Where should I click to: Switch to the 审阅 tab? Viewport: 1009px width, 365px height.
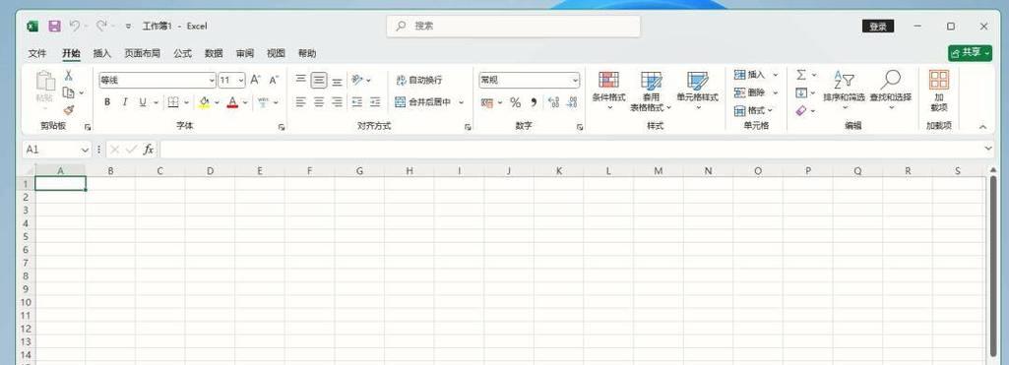pos(244,53)
